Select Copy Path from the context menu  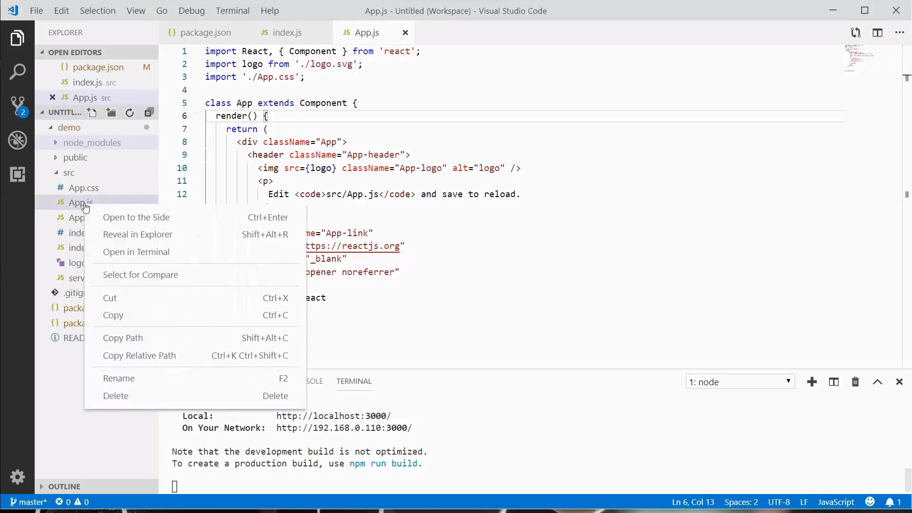pyautogui.click(x=123, y=338)
